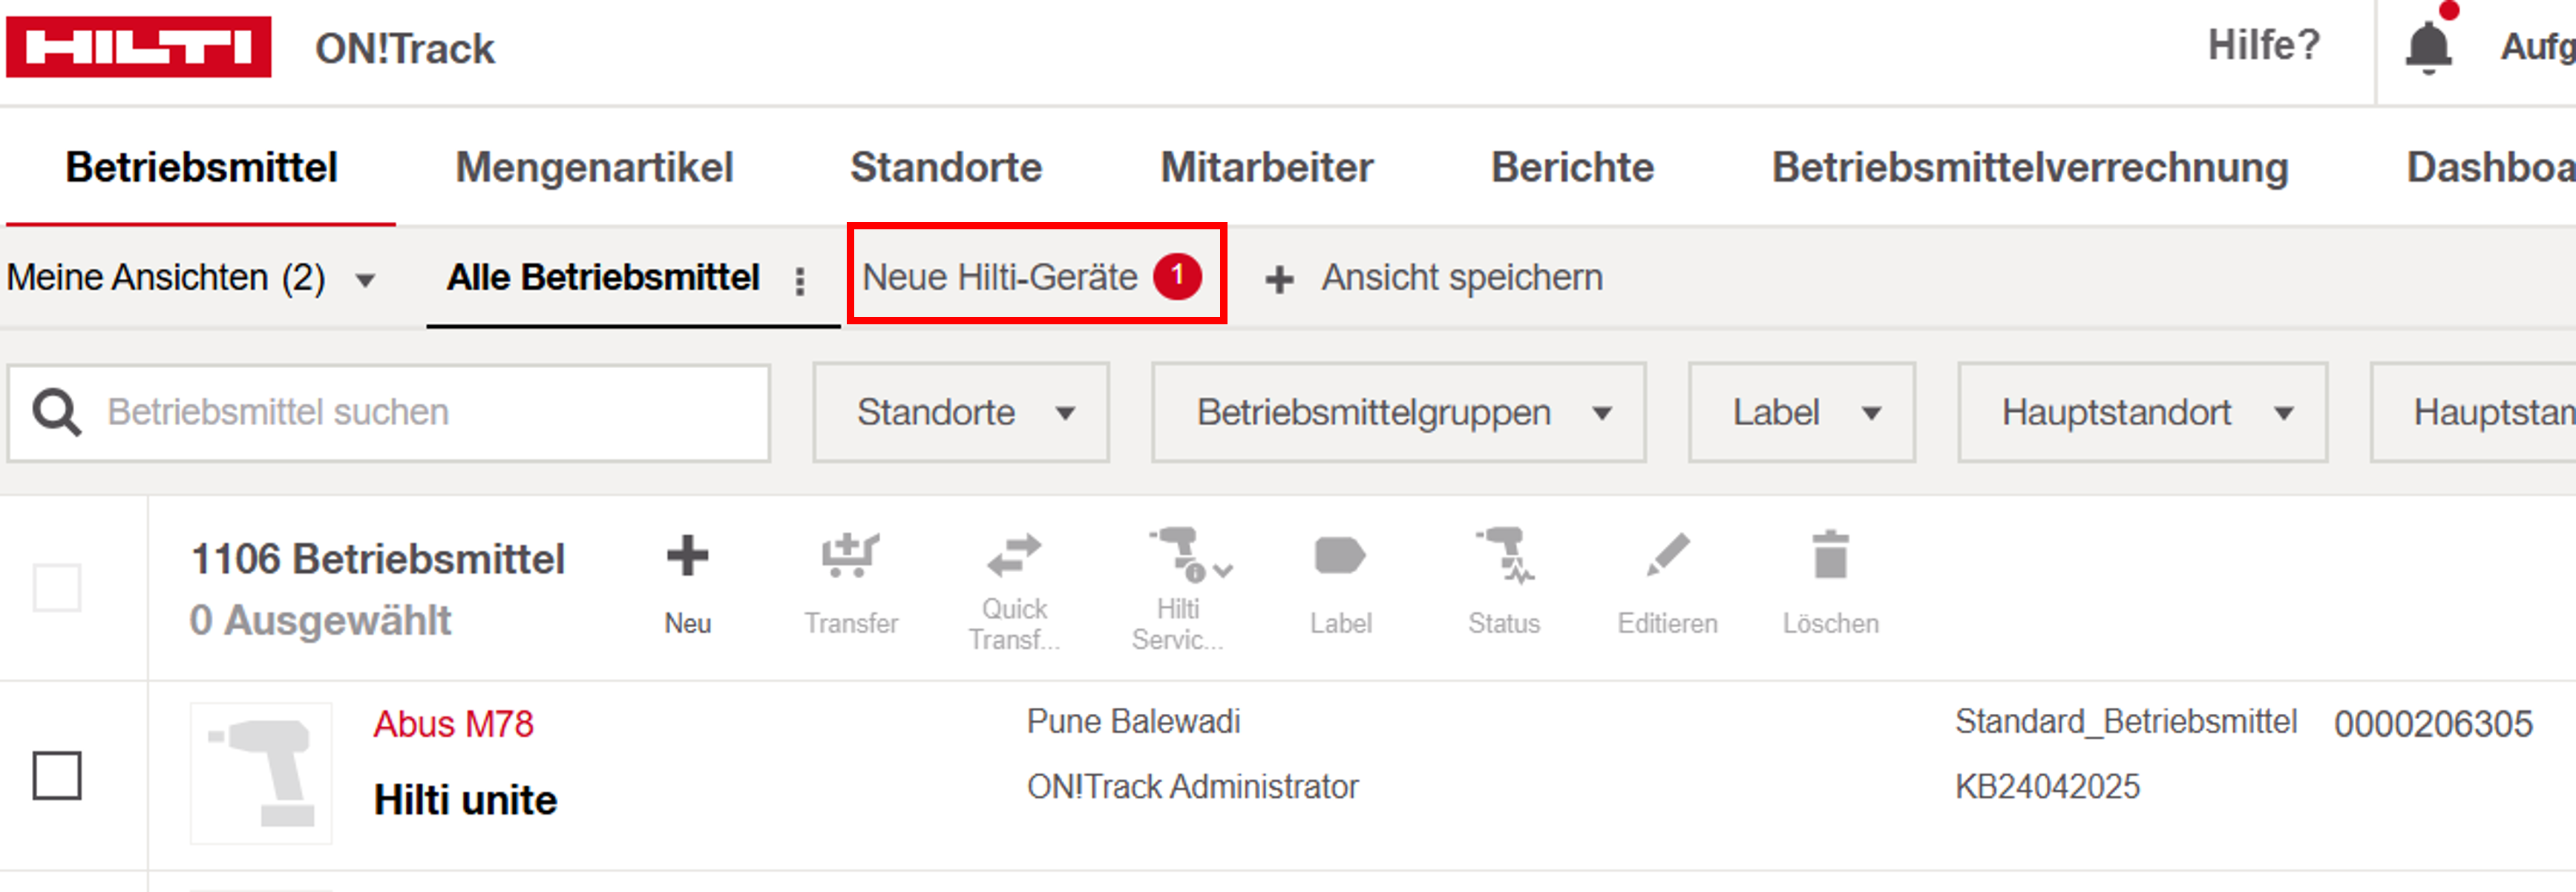Open the notification bell
Image resolution: width=2576 pixels, height=892 pixels.
click(x=2428, y=47)
